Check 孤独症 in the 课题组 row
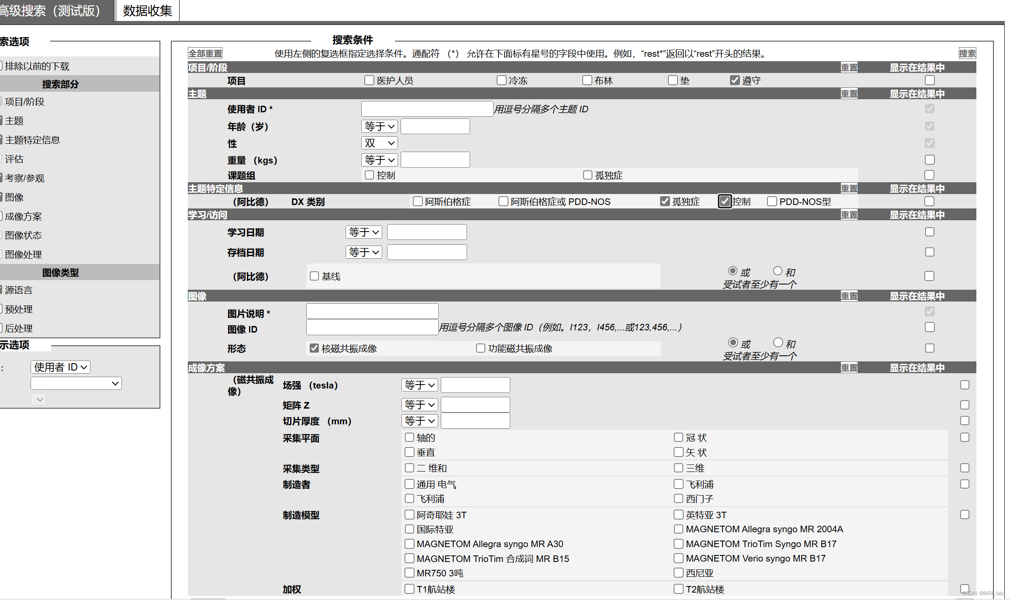 coord(588,175)
